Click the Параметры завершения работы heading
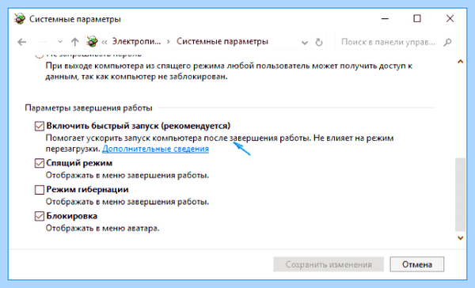The height and width of the screenshot is (288, 475). [x=89, y=108]
